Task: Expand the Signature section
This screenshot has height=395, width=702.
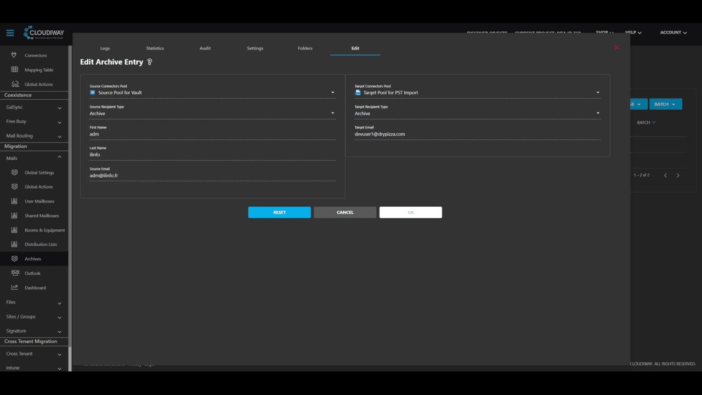Action: (34, 331)
